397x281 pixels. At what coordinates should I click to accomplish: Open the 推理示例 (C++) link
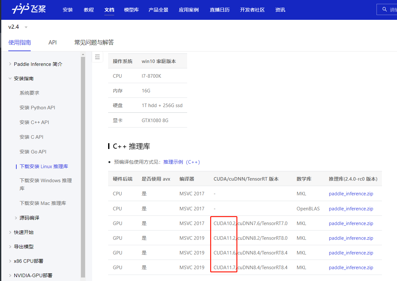pos(182,162)
